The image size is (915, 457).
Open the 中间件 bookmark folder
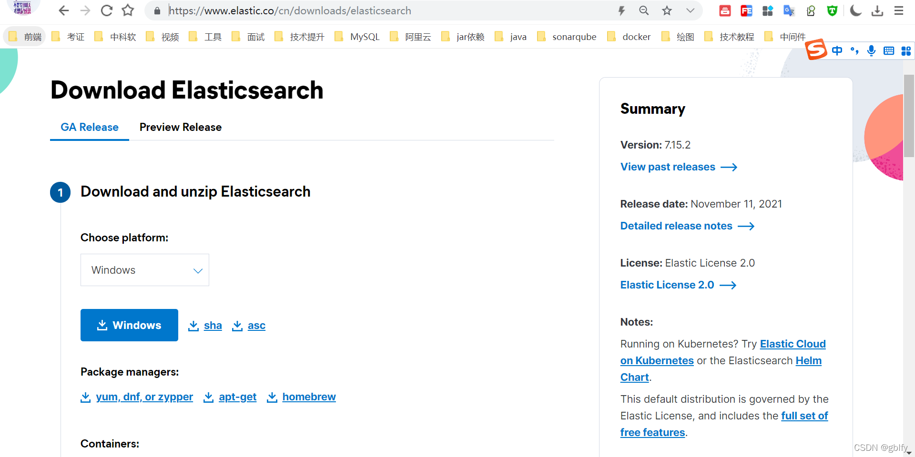point(785,37)
